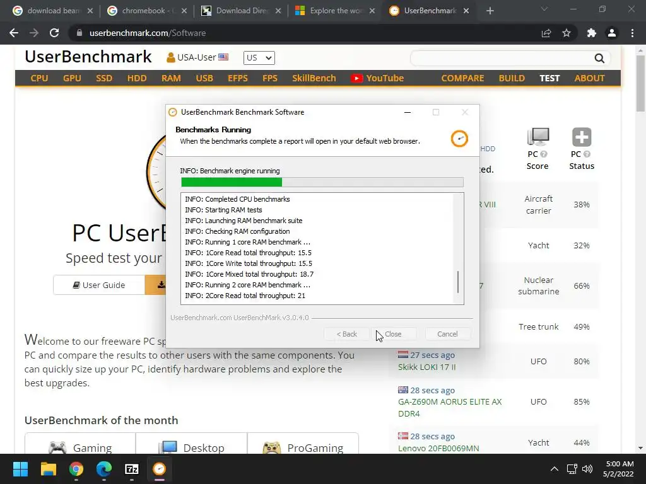Open the User Guide button
This screenshot has height=484, width=646.
point(99,285)
